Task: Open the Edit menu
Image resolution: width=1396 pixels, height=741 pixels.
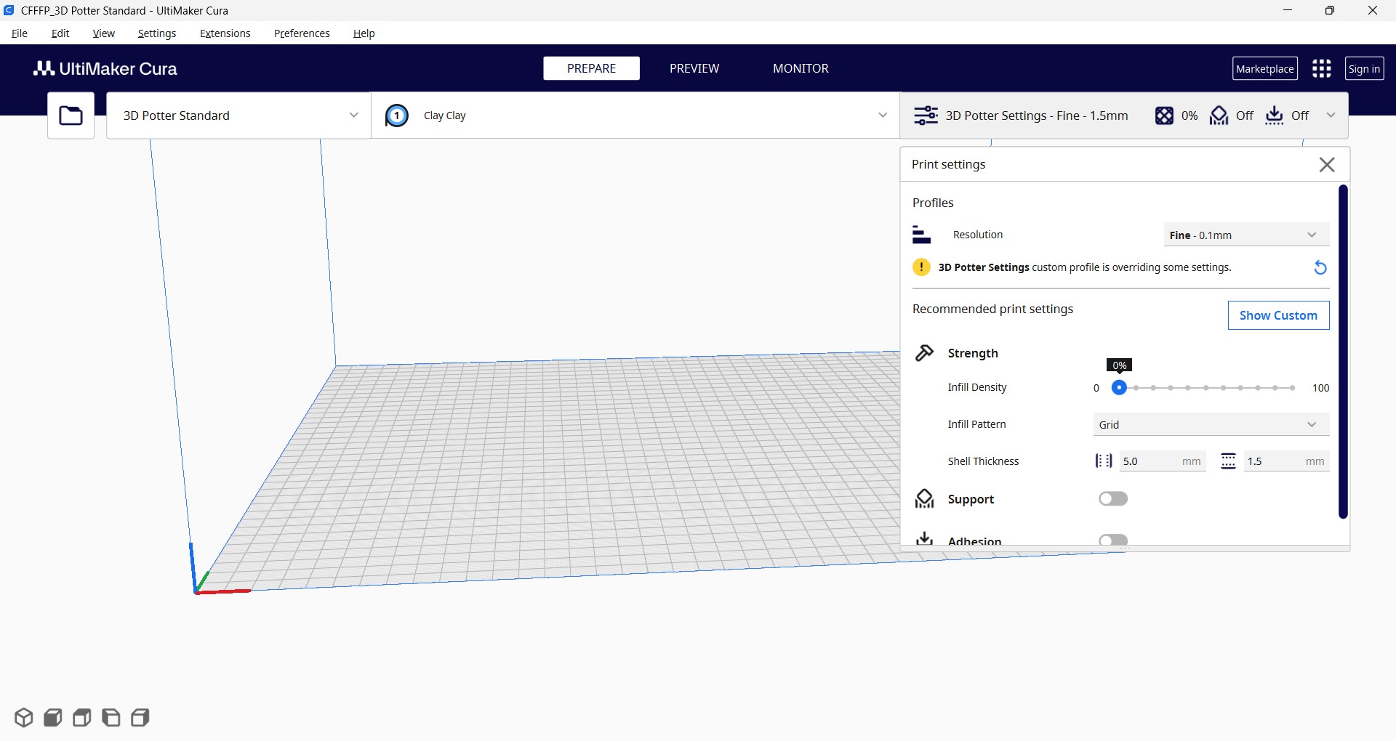Action: [60, 33]
